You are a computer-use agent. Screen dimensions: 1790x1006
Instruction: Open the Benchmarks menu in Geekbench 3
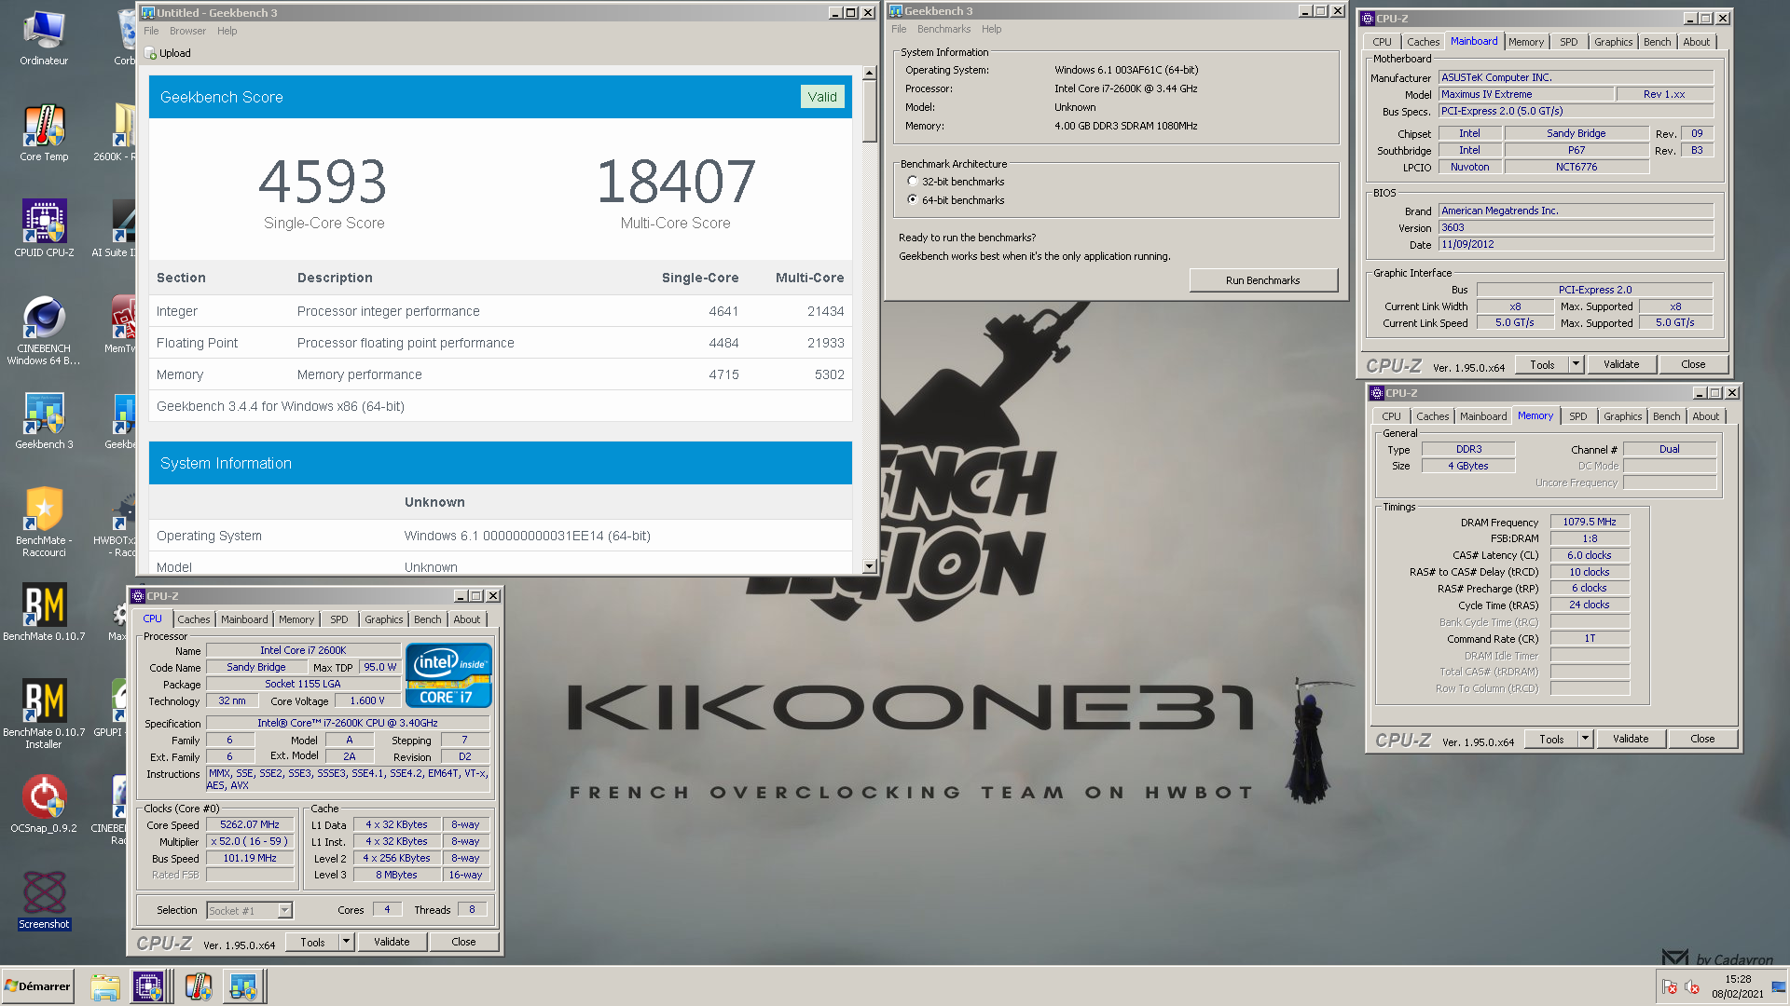tap(943, 29)
